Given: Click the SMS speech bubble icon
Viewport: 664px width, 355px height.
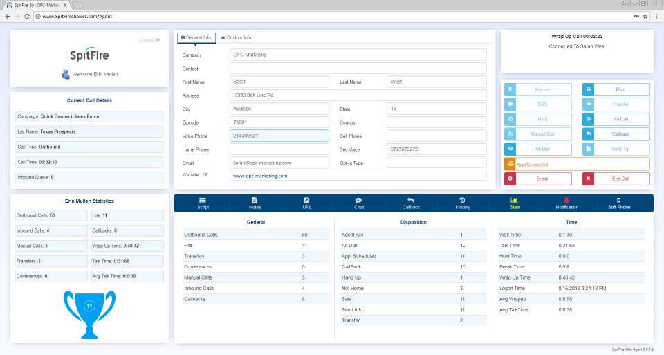Looking at the screenshot, I should pos(510,104).
